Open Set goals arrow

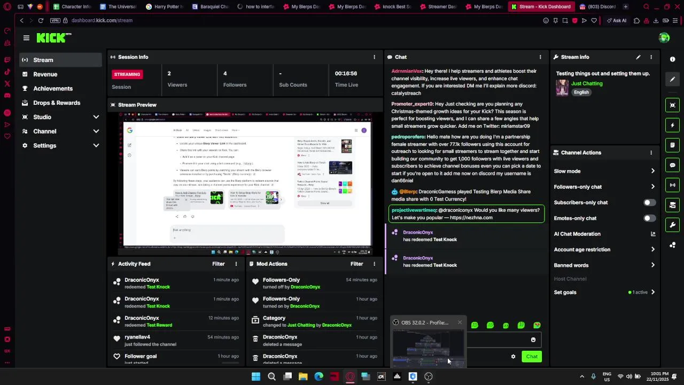(x=652, y=292)
